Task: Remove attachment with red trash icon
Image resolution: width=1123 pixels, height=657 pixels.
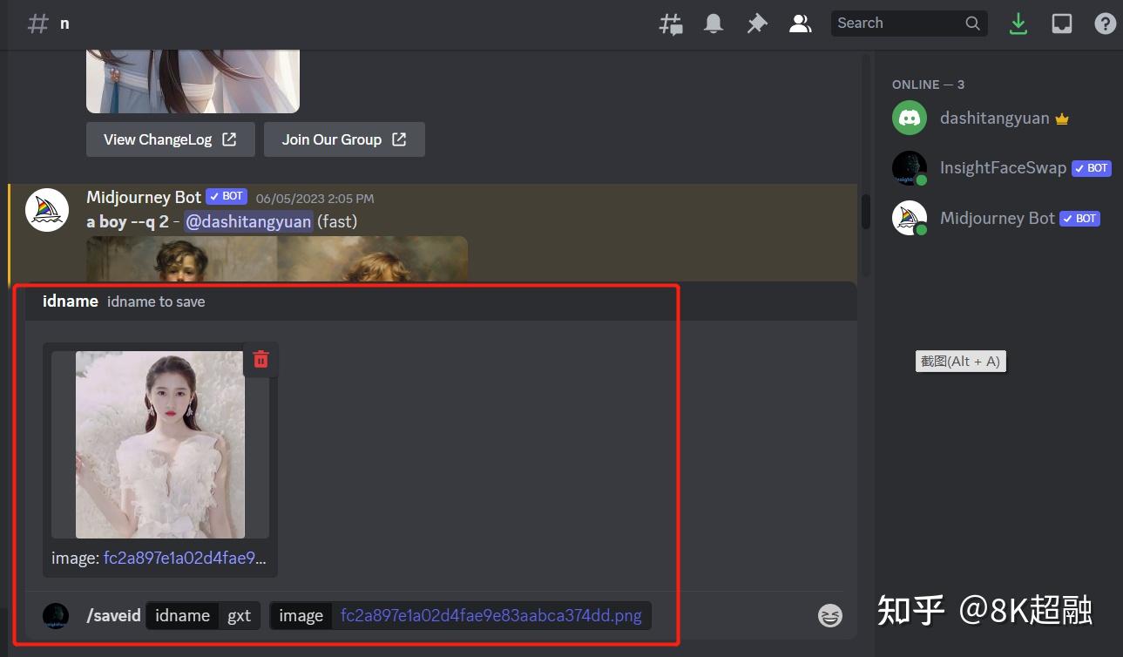Action: (x=260, y=359)
